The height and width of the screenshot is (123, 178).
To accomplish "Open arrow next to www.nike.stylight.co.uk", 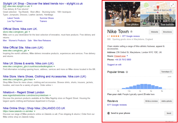I will [x=32, y=6].
